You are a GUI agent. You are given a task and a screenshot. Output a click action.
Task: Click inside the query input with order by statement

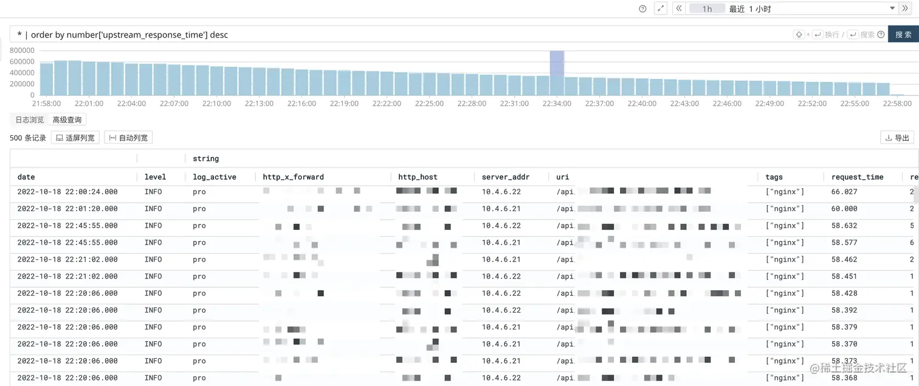401,35
